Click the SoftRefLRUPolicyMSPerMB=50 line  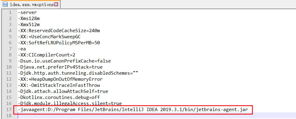point(59,43)
